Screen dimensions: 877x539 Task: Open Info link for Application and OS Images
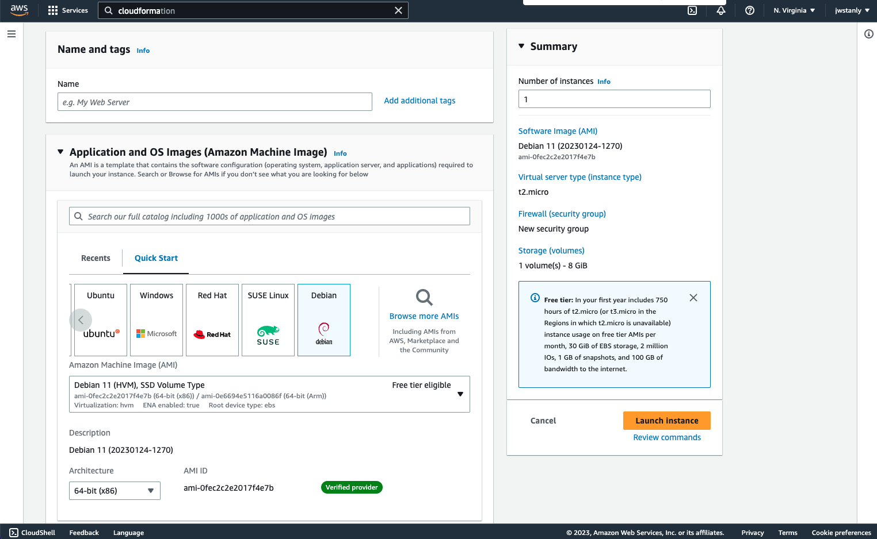tap(340, 153)
